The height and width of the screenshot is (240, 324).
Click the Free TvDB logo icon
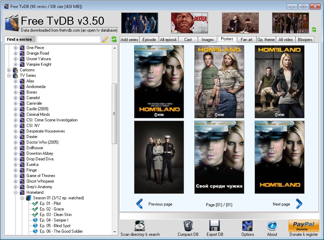(x=12, y=23)
